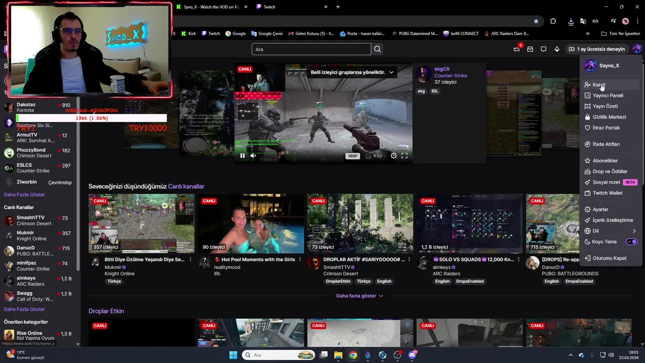Screen dimensions: 645x363
Task: Click the 360P quality badge on player
Action: [353, 156]
